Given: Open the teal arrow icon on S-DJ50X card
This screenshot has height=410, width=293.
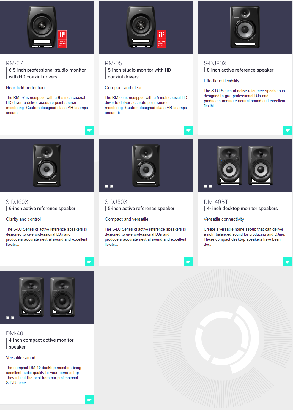Looking at the screenshot, I should [x=189, y=262].
